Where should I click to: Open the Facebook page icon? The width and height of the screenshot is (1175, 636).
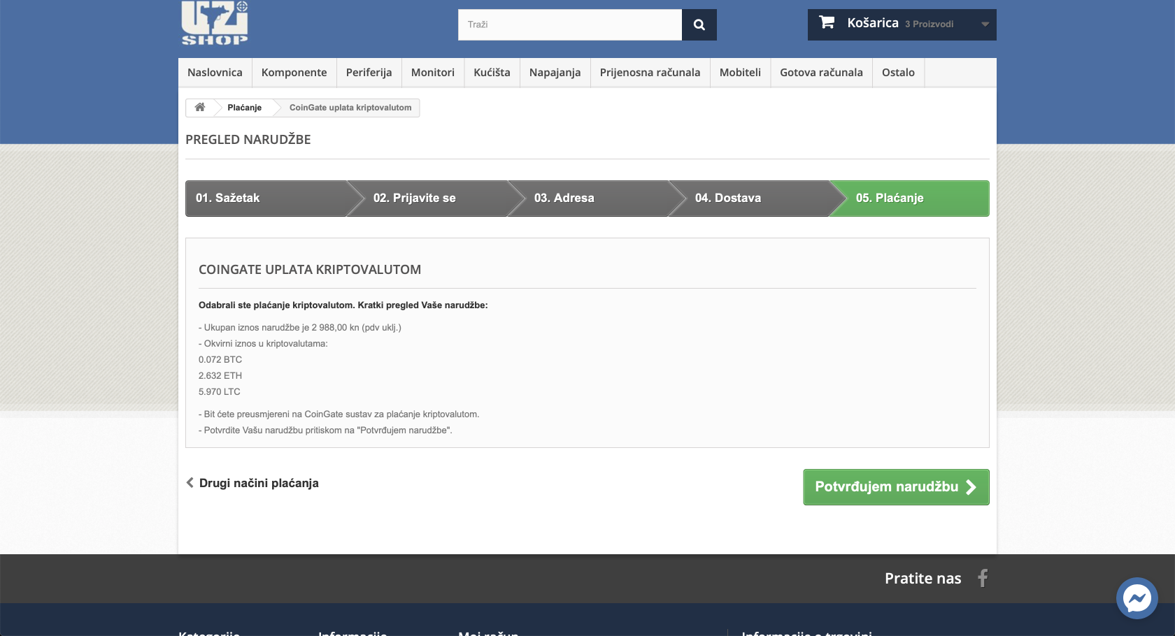(983, 578)
